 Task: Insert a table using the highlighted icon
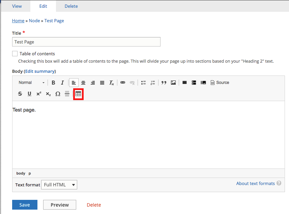(x=78, y=94)
